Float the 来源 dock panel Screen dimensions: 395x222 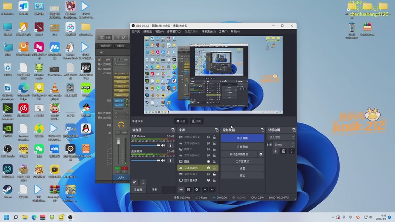pos(217,130)
